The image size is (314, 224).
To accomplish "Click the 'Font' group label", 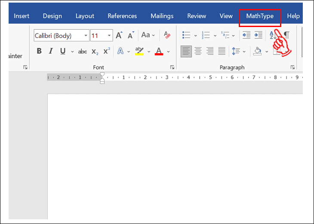I will [99, 67].
